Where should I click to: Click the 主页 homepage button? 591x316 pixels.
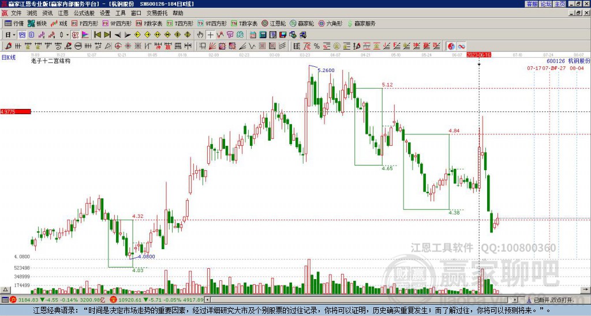[x=560, y=4]
